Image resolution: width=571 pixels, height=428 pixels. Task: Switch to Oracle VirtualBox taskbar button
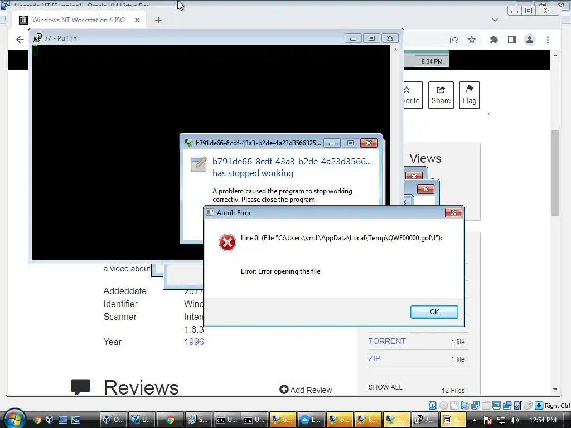(113, 420)
